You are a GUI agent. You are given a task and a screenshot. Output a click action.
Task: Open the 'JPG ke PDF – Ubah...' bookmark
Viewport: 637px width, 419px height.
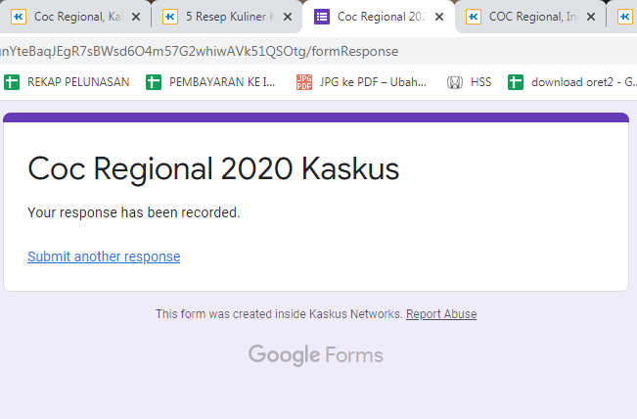tap(361, 82)
